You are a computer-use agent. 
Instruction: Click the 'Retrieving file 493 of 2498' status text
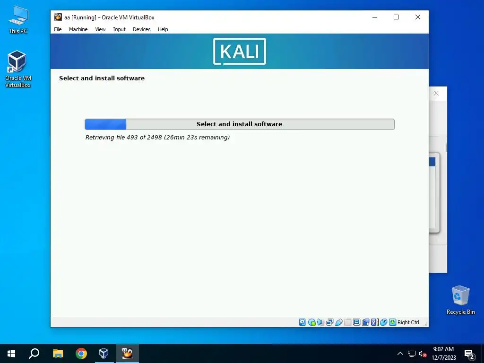point(157,138)
